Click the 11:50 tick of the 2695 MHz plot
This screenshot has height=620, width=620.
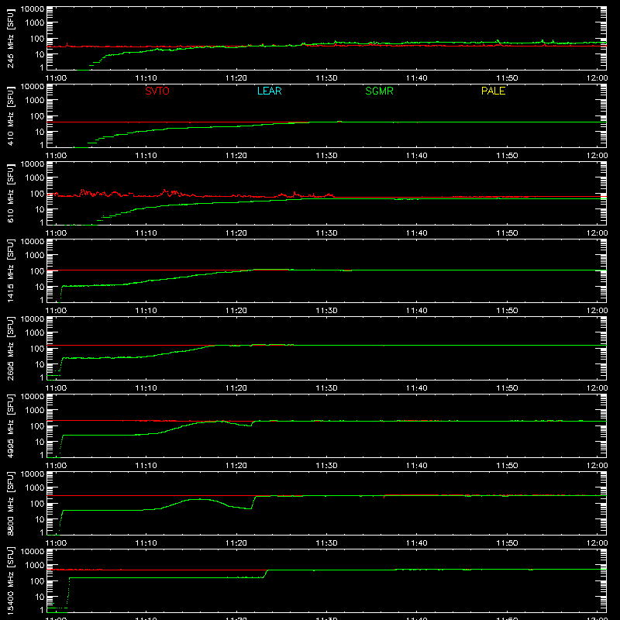pyautogui.click(x=507, y=388)
